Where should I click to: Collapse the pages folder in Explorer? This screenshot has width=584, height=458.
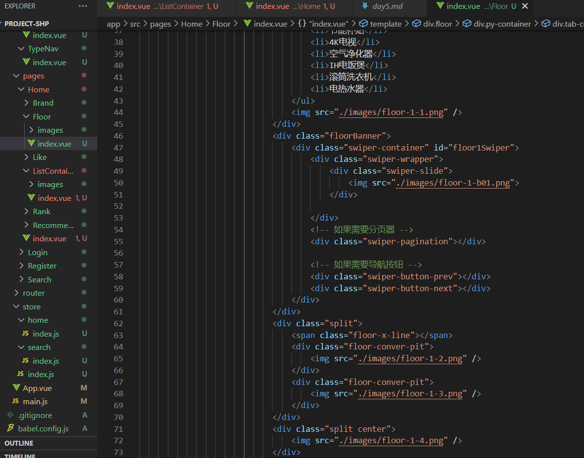17,76
